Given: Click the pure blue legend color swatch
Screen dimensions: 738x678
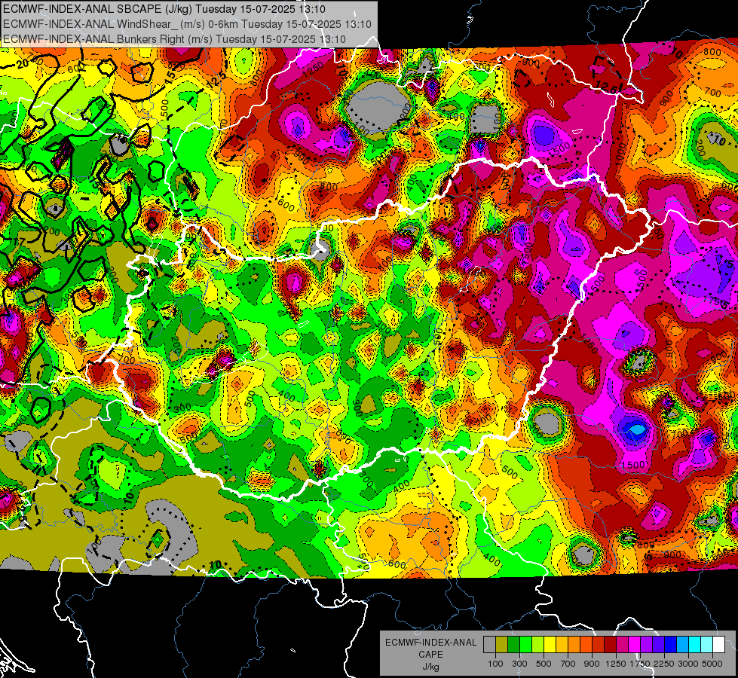Looking at the screenshot, I should click(670, 645).
